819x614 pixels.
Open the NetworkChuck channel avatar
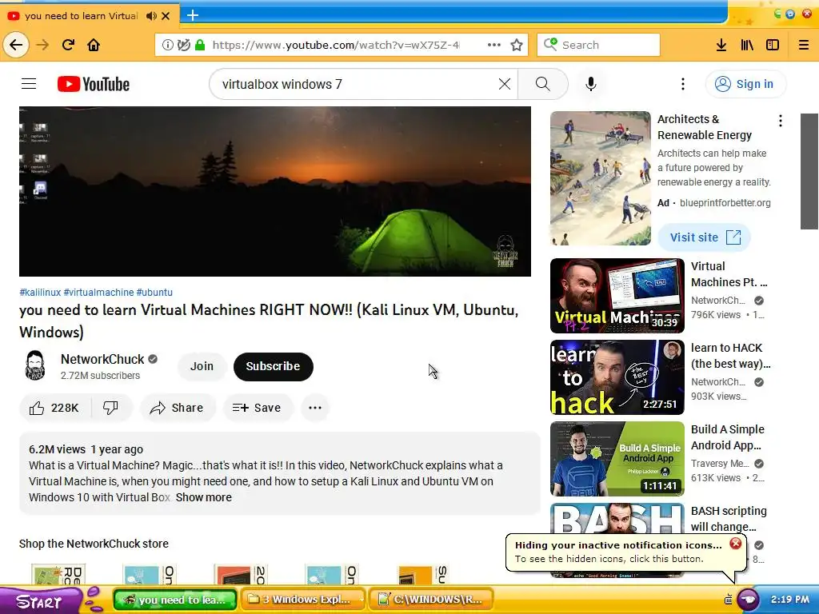pos(35,365)
